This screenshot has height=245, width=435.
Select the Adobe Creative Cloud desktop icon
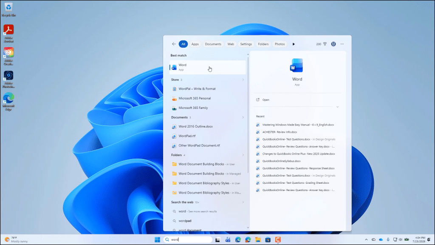pos(8,56)
